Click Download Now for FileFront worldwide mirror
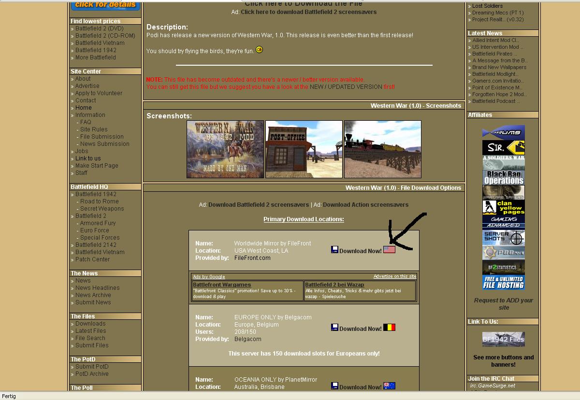Viewport: 580px width, 400px height. tap(360, 251)
